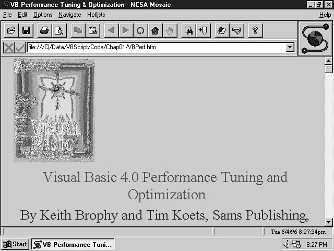Open the Navigate menu

[69, 15]
